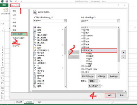Click the Move Down arrow button
This screenshot has height=105, width=137.
(x=124, y=57)
